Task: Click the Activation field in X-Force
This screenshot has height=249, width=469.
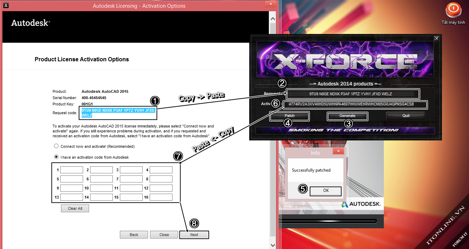Action: [355, 104]
